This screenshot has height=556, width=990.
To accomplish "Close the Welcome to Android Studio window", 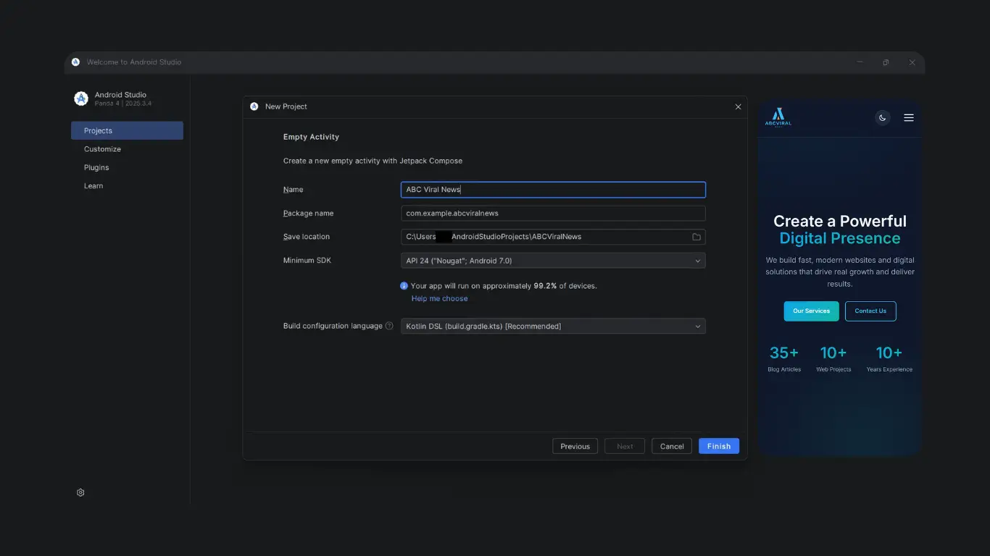I will (x=912, y=62).
